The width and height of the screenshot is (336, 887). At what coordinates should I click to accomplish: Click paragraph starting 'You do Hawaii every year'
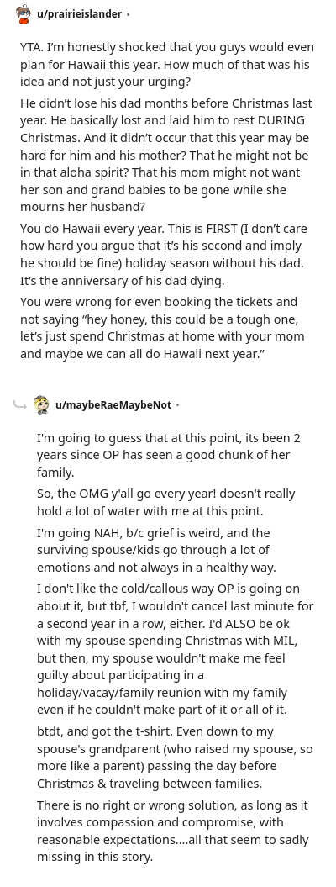click(x=165, y=255)
